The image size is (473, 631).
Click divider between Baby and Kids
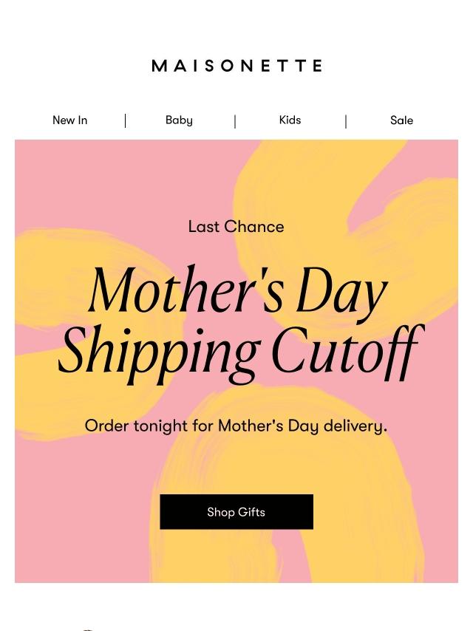click(235, 120)
